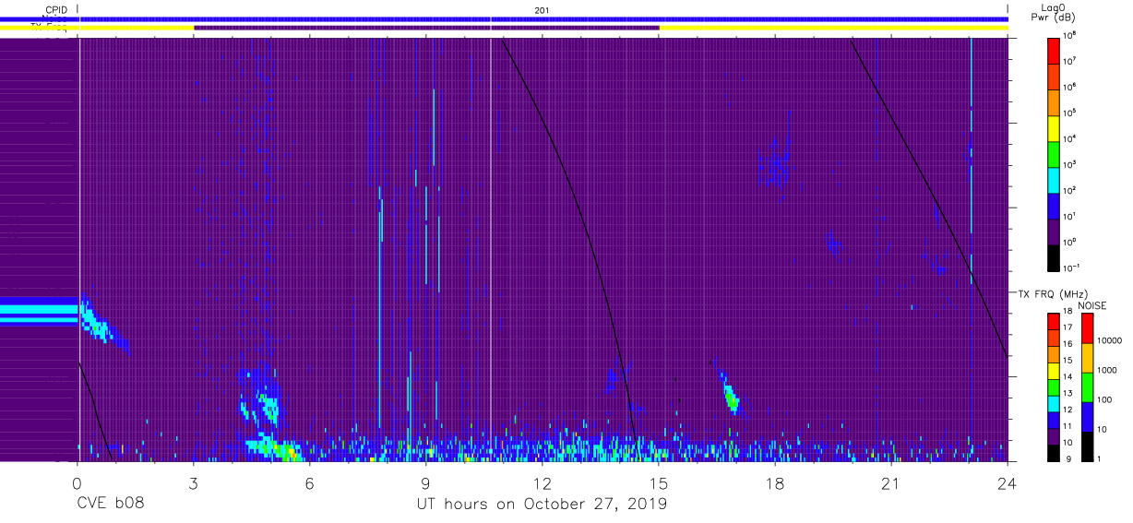The height and width of the screenshot is (523, 1133).
Task: Click the 12 UT hour axis label
Action: tap(543, 482)
